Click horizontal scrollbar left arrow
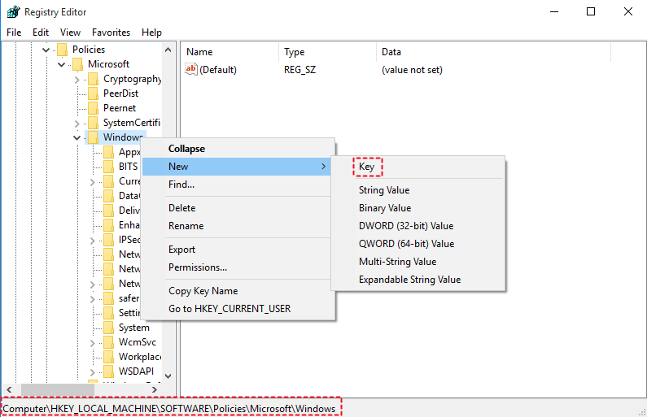Viewport: 647px width, 417px height. point(9,389)
